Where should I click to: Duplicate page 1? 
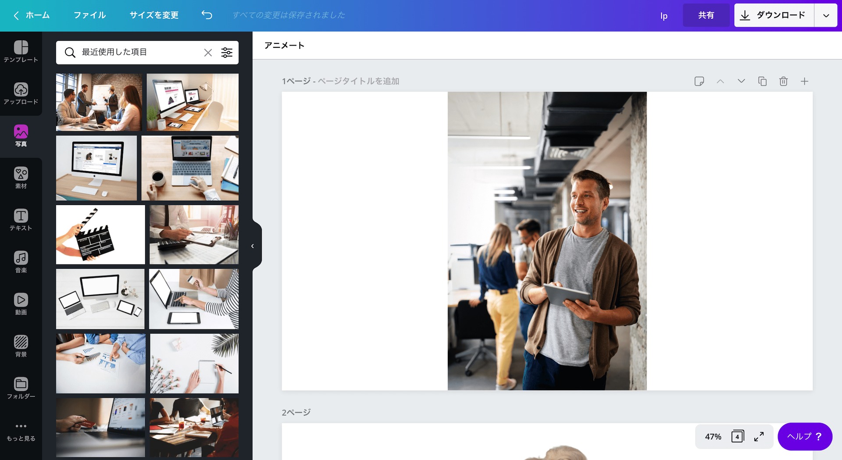pyautogui.click(x=762, y=81)
